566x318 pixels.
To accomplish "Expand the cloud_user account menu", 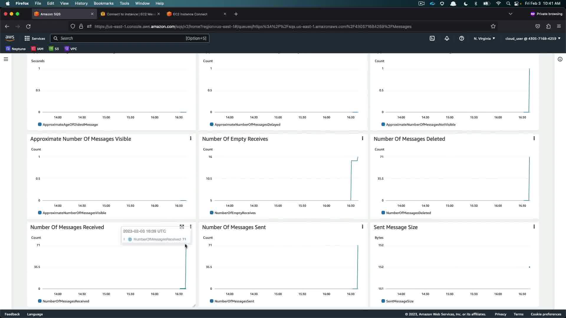I will pos(533,39).
